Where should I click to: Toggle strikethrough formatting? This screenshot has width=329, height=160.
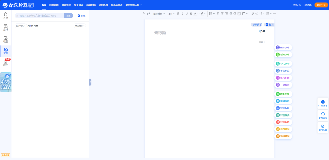(x=191, y=14)
